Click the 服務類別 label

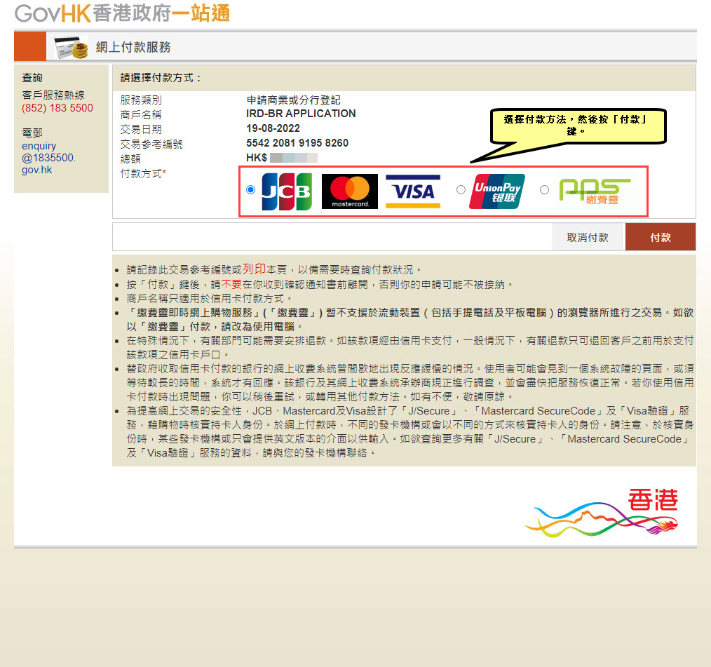point(141,100)
